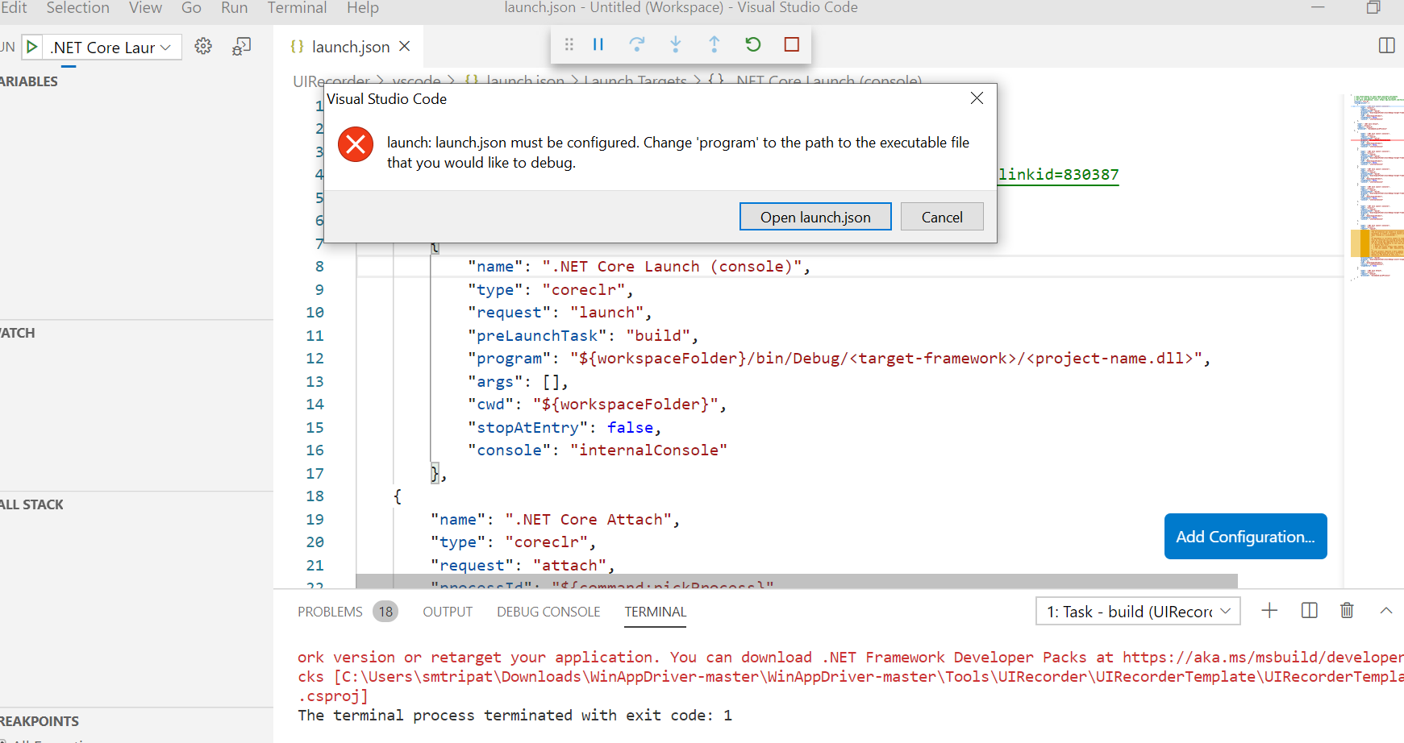Click the "program" key on line 12

[509, 359]
